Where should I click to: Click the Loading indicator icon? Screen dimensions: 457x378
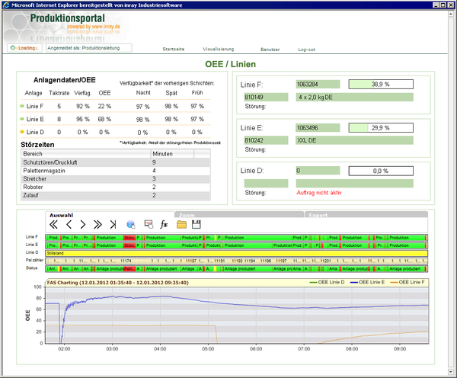(12, 48)
